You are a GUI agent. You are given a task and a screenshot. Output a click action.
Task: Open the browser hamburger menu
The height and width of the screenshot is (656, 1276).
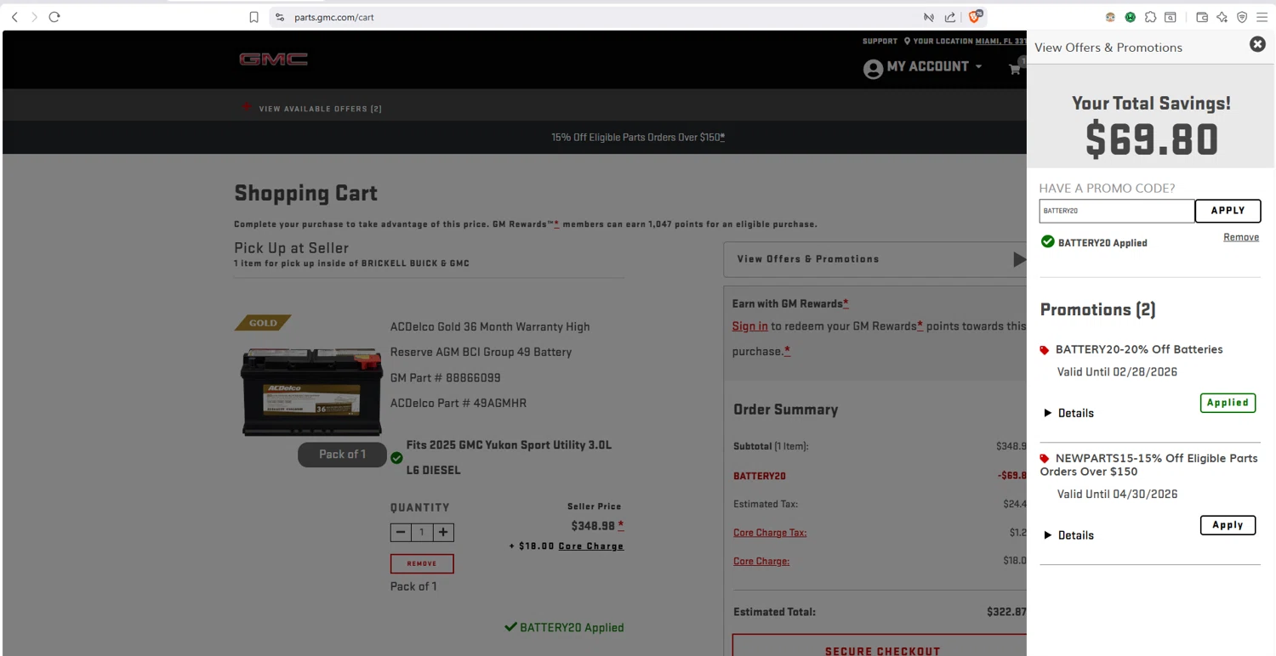tap(1262, 17)
